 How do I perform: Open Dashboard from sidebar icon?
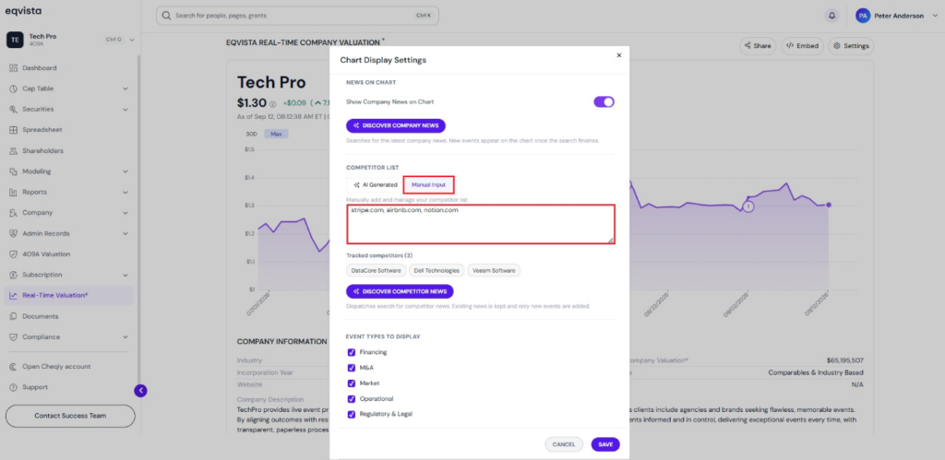click(x=13, y=68)
